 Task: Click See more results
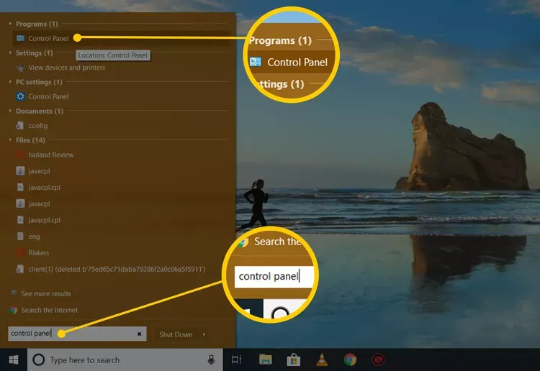45,293
